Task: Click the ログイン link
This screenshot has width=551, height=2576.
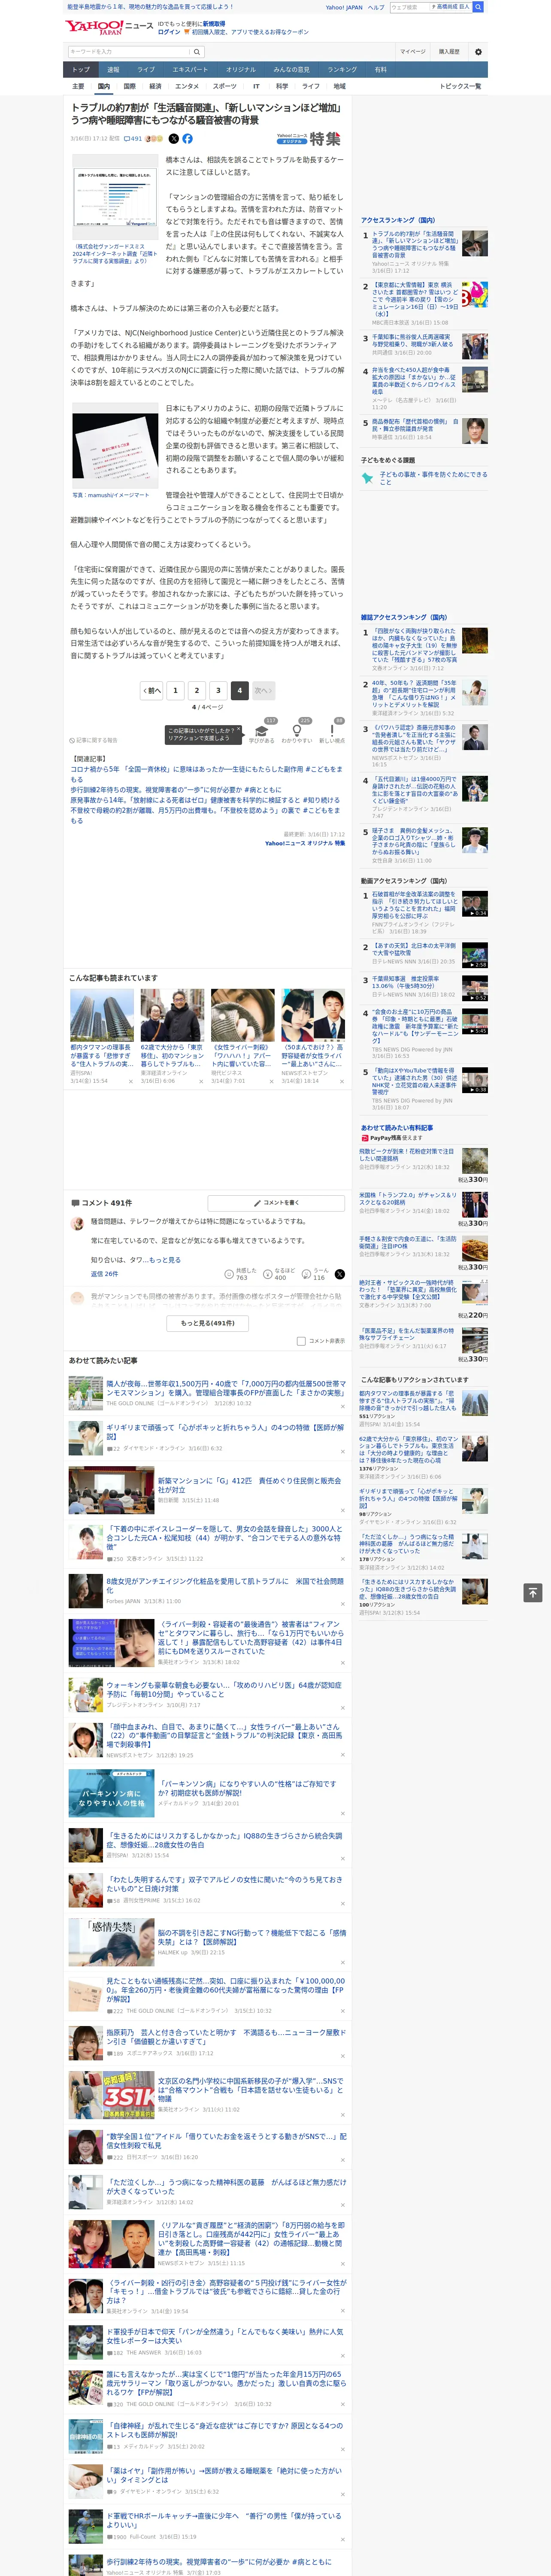Action: coord(169,32)
